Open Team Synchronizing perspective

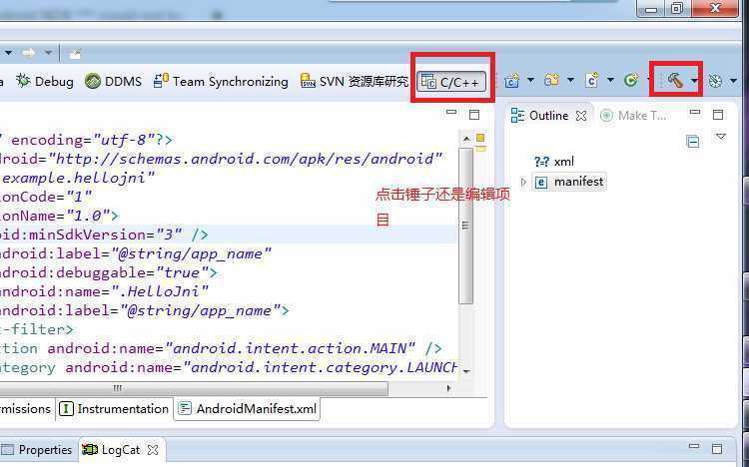click(x=221, y=81)
